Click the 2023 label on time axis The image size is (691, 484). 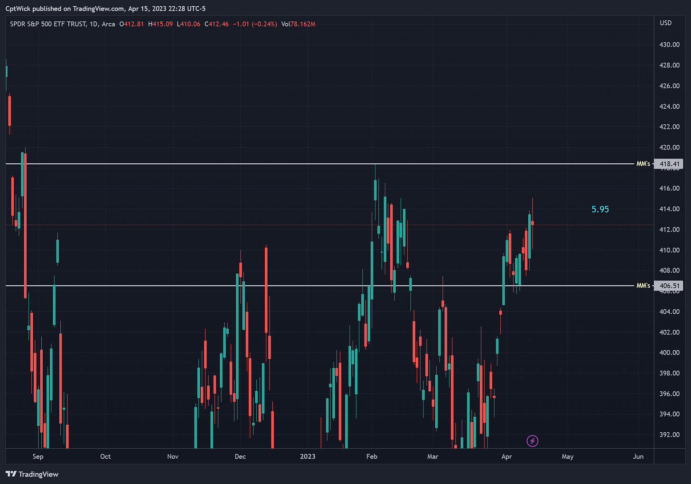click(x=308, y=456)
